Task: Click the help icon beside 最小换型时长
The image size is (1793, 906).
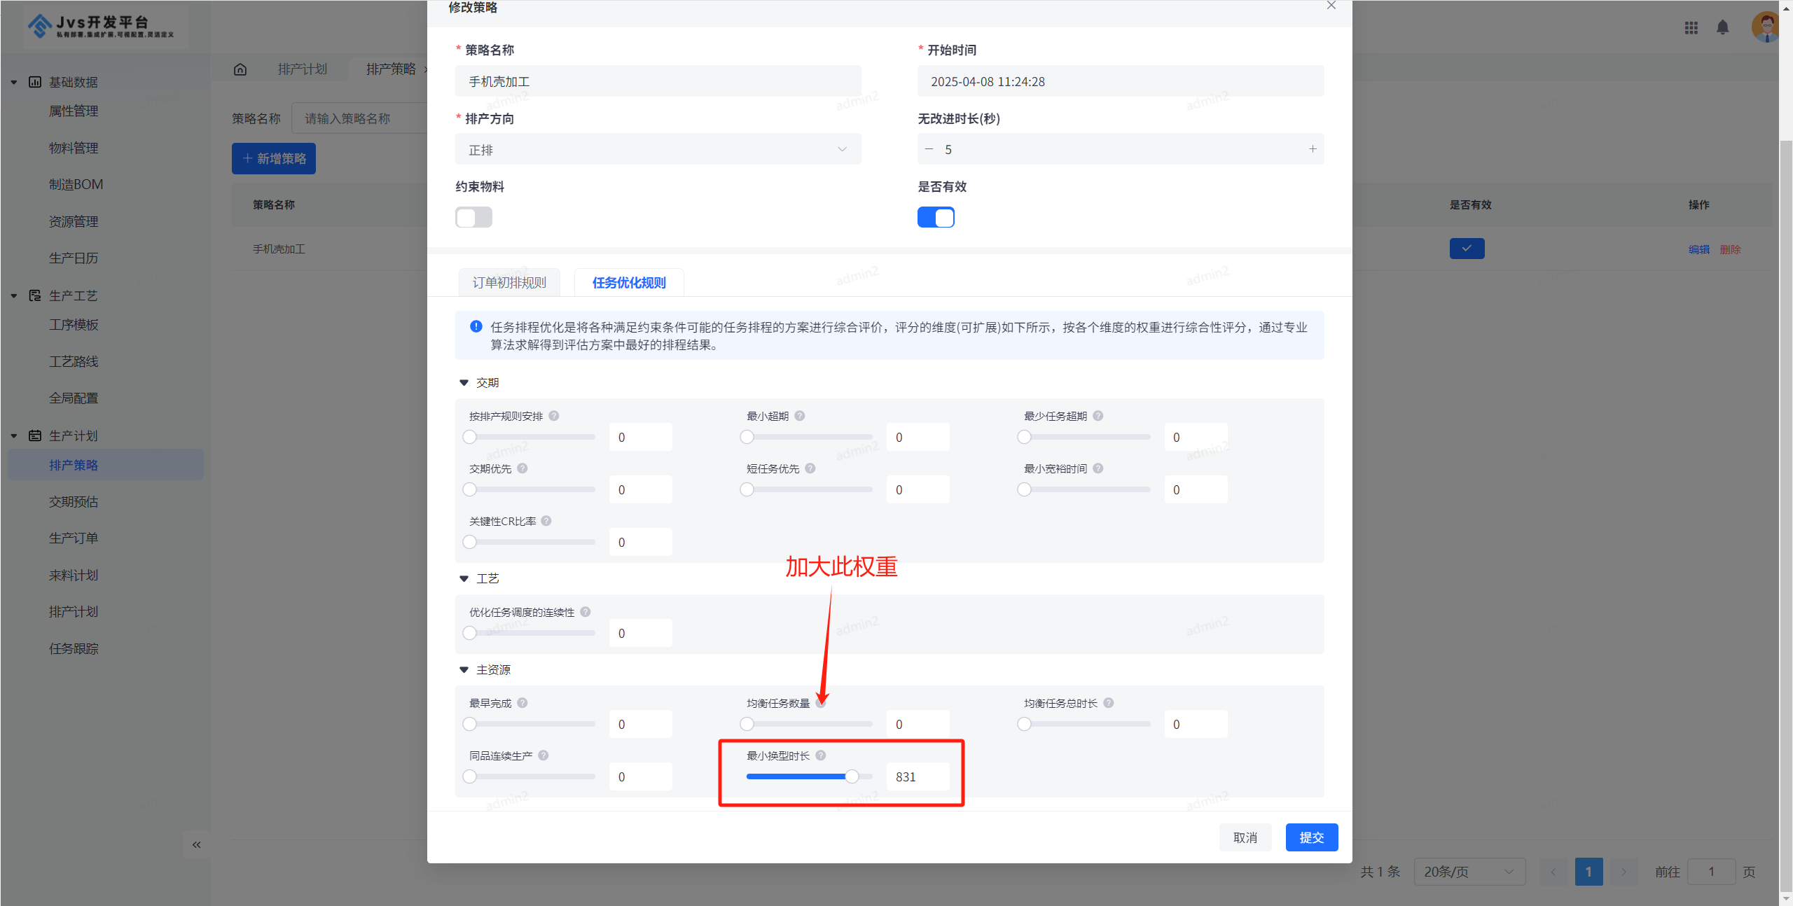Action: pos(821,755)
